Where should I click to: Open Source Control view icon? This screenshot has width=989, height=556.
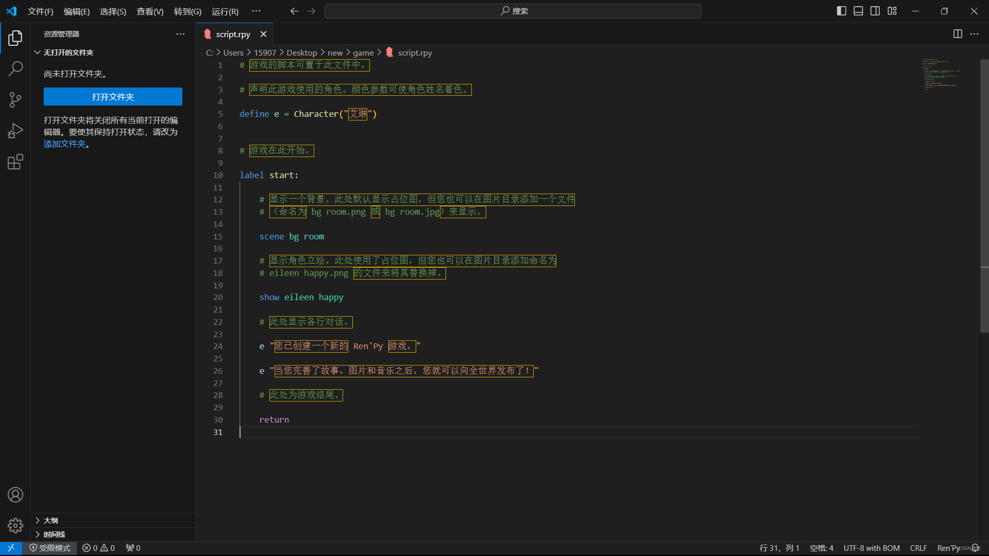point(15,100)
